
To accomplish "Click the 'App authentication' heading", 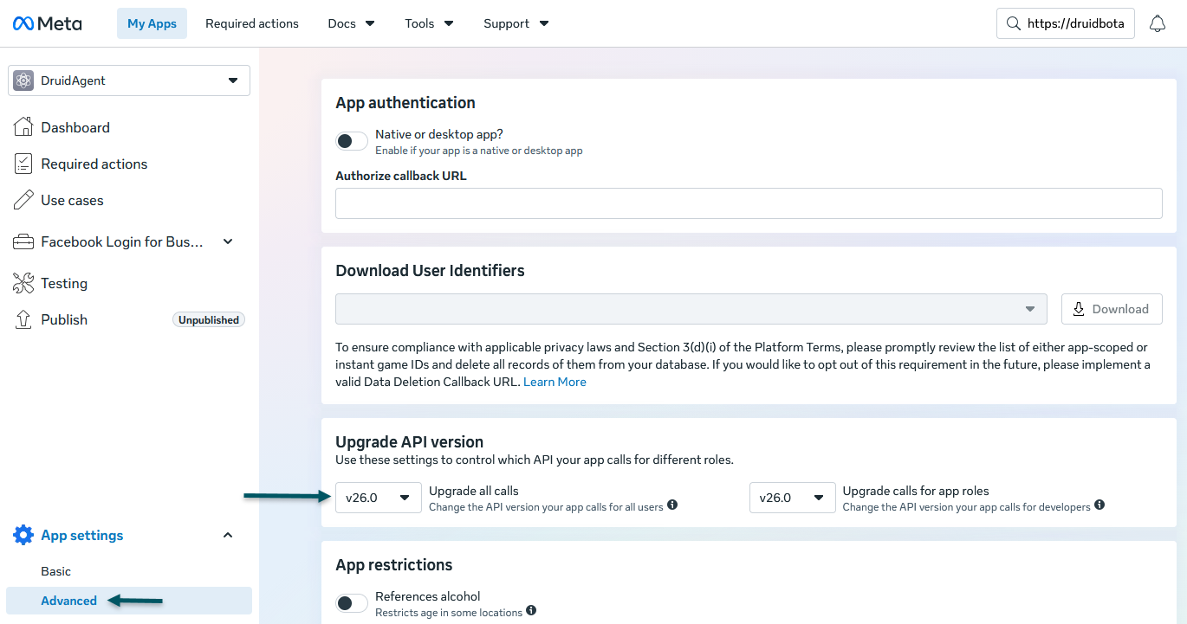I will [x=405, y=102].
